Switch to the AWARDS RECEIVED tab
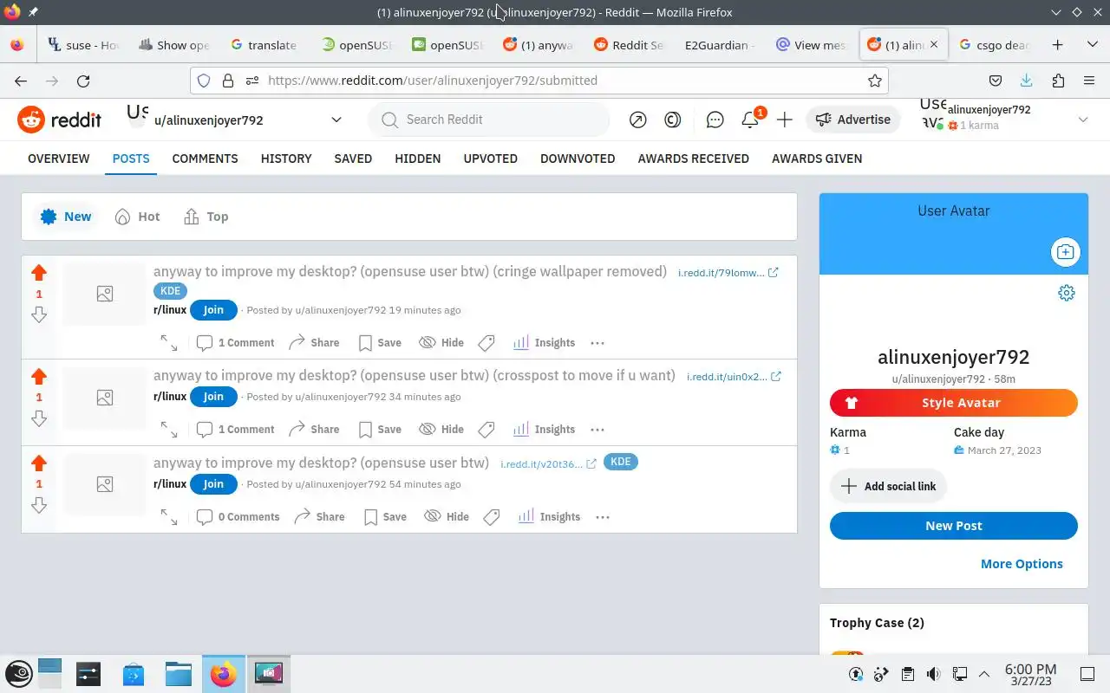The image size is (1110, 693). pos(694,159)
